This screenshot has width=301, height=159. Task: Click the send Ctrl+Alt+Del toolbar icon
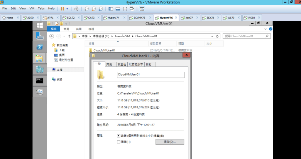click(76, 8)
